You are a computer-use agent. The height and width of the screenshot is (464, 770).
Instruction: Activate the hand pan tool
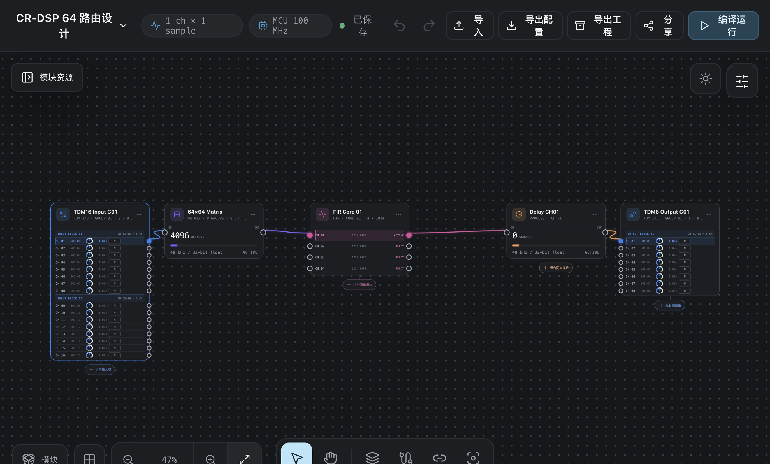point(330,458)
